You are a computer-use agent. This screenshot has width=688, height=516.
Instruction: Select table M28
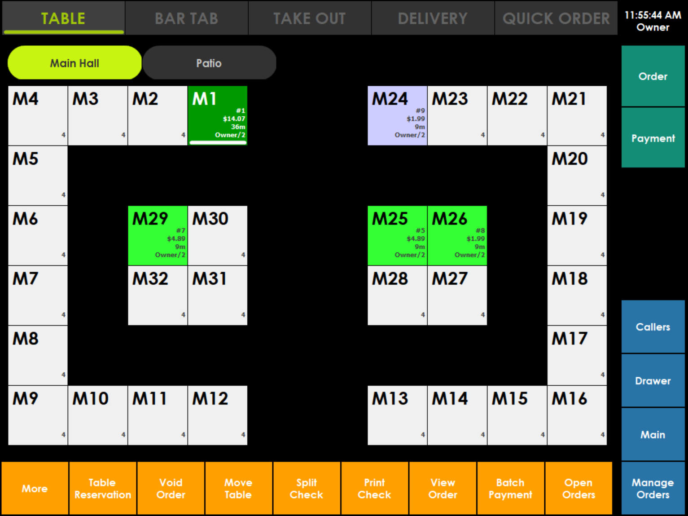click(397, 295)
